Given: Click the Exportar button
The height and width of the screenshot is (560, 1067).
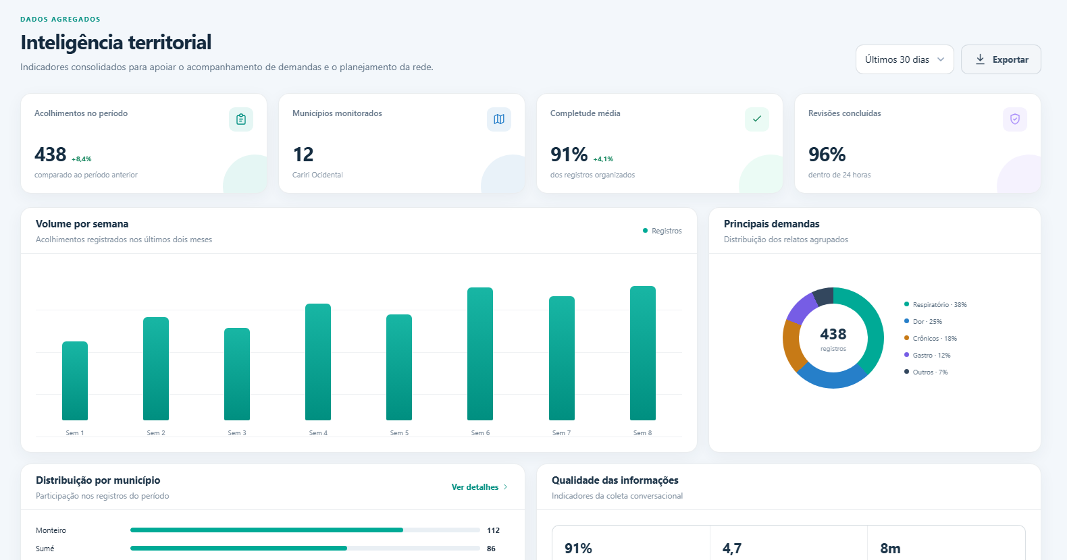Looking at the screenshot, I should click(x=1001, y=59).
